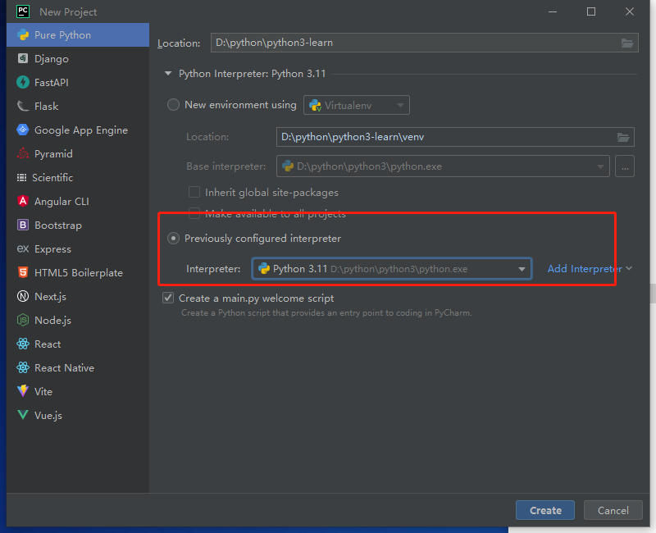This screenshot has height=533, width=656.
Task: Click the Create button
Action: click(x=545, y=510)
